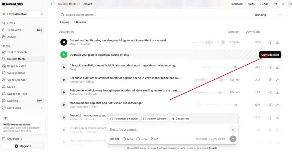Screen dimensions: 292x152
Task: Submit the sound generation arrow button
Action: (233, 139)
